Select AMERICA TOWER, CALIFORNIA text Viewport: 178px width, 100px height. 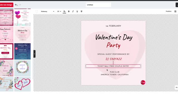(x=115, y=75)
